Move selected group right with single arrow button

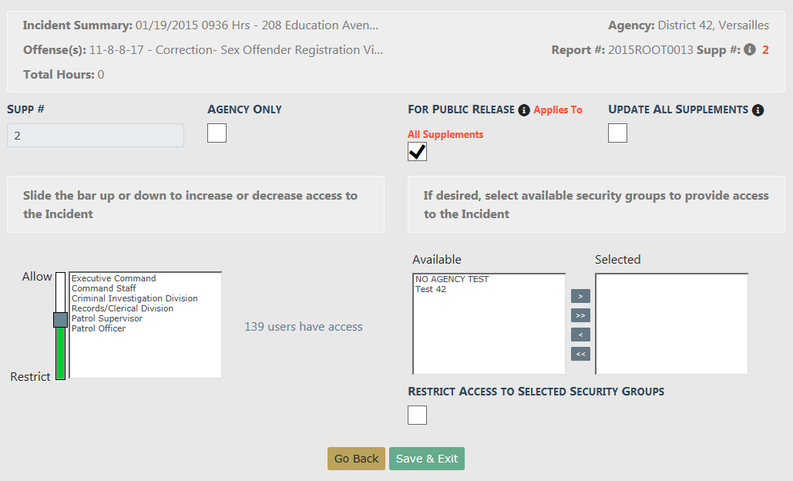(x=580, y=296)
